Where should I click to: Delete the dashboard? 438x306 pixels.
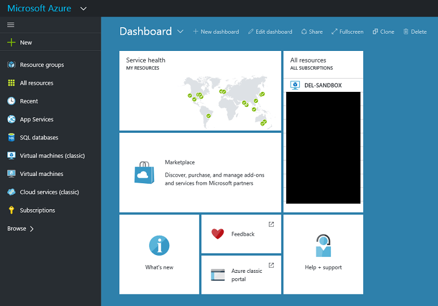click(x=415, y=32)
